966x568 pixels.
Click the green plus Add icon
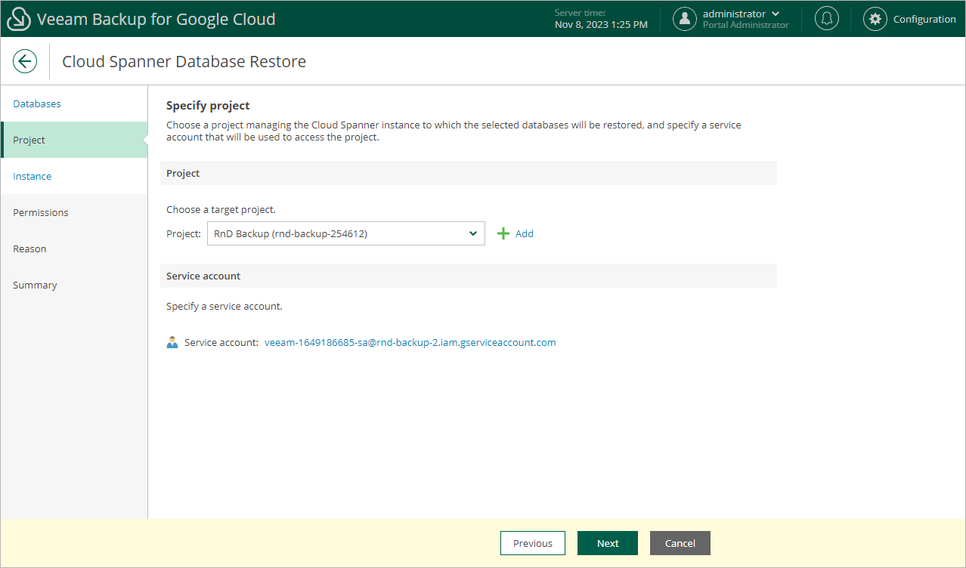coord(503,233)
